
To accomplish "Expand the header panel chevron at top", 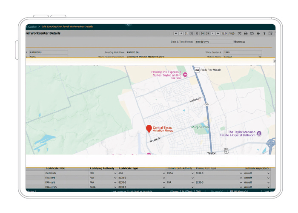I will [129, 25].
